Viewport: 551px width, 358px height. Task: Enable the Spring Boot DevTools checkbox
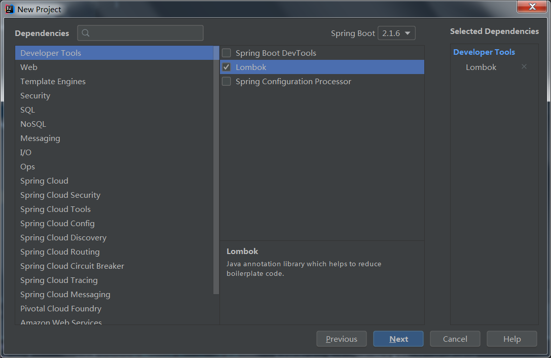coord(227,53)
